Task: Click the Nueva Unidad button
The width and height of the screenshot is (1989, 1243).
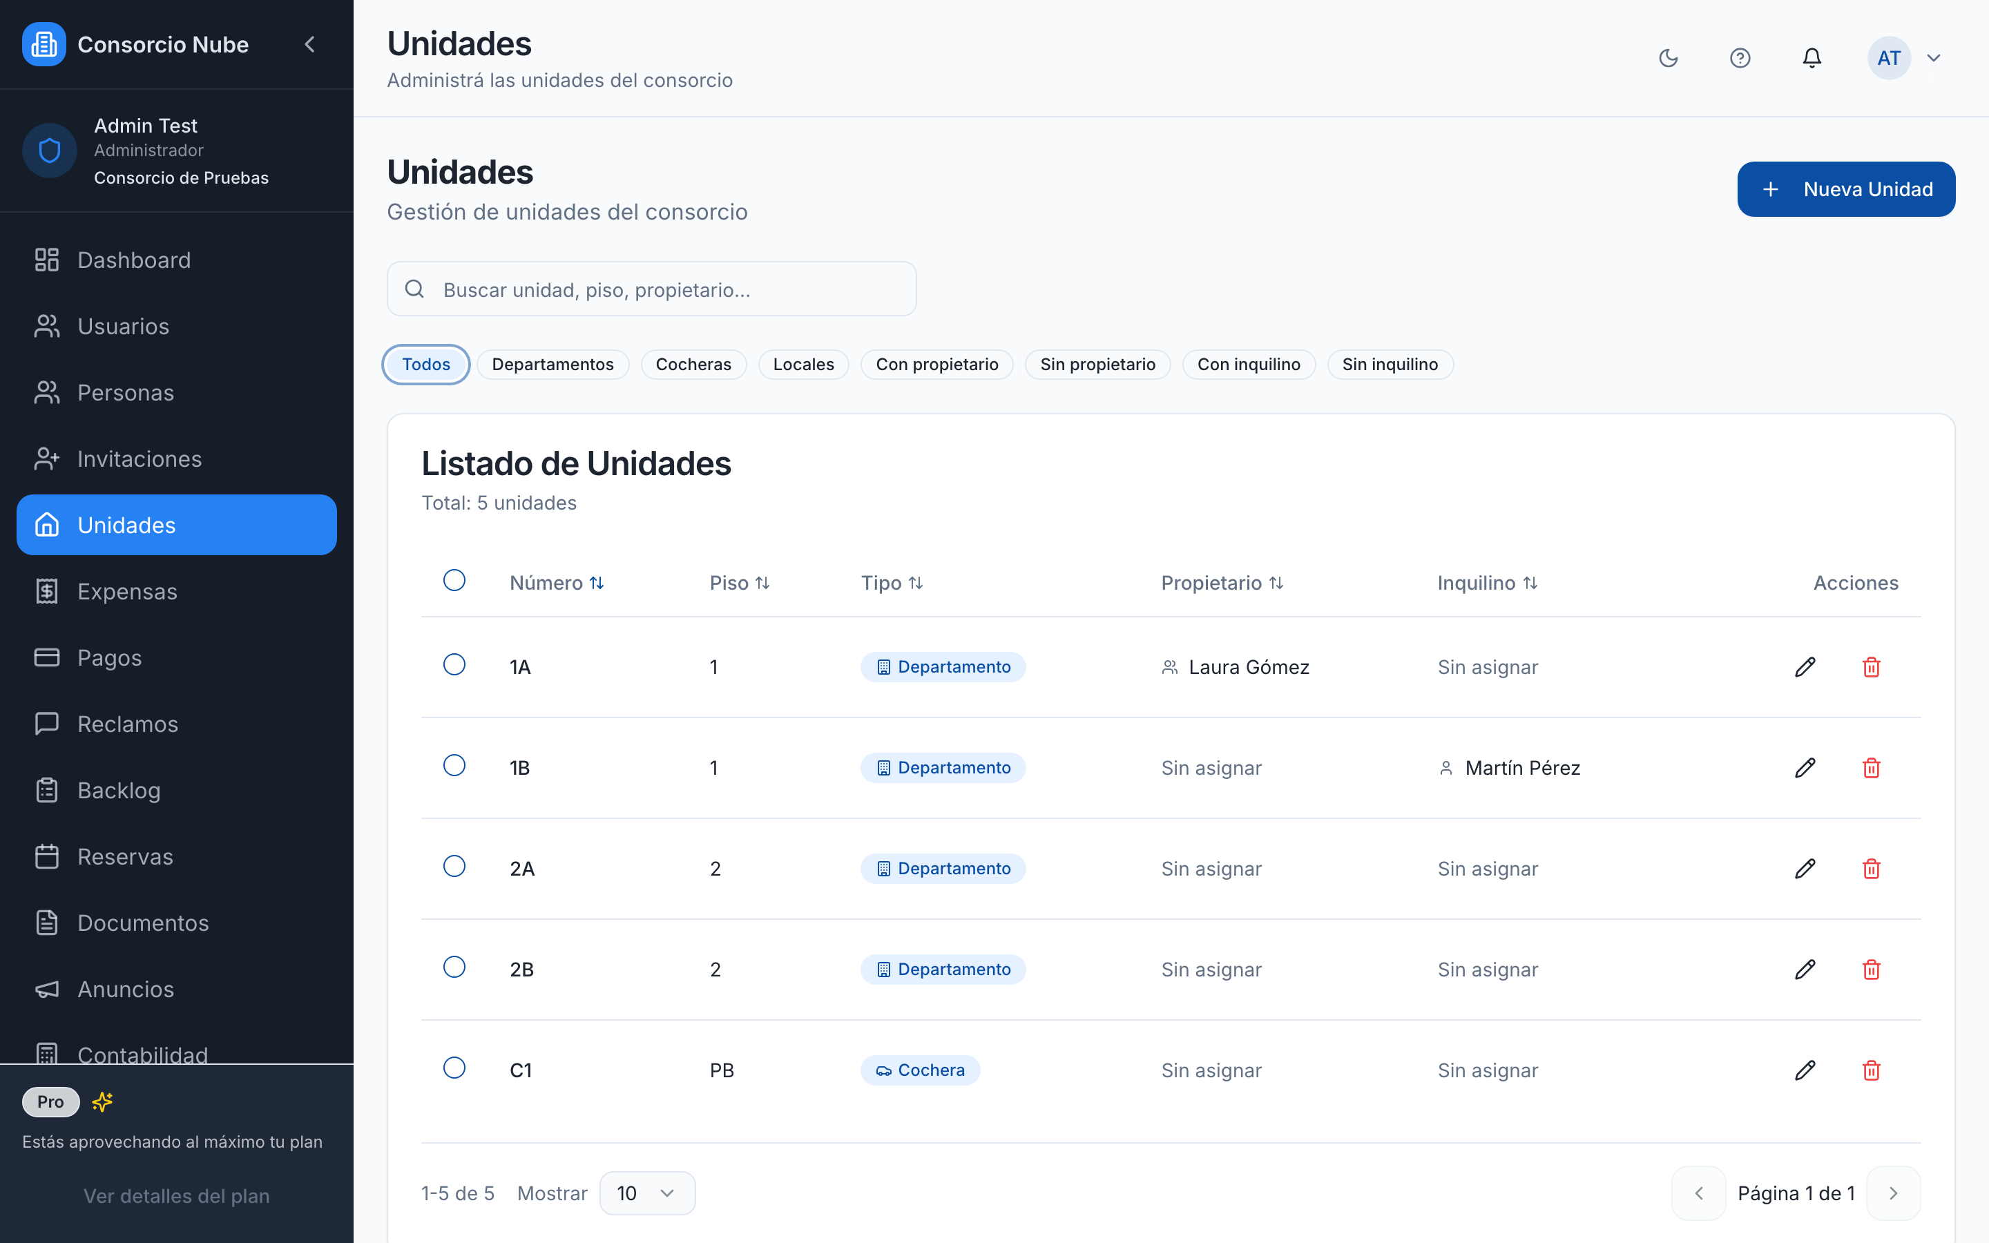Action: (x=1845, y=189)
